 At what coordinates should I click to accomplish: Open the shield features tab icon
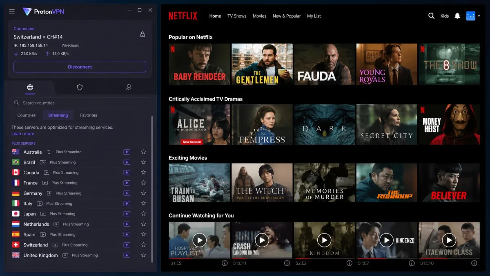80,87
